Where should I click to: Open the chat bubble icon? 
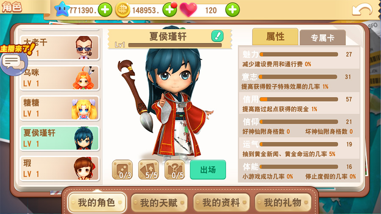tap(14, 62)
